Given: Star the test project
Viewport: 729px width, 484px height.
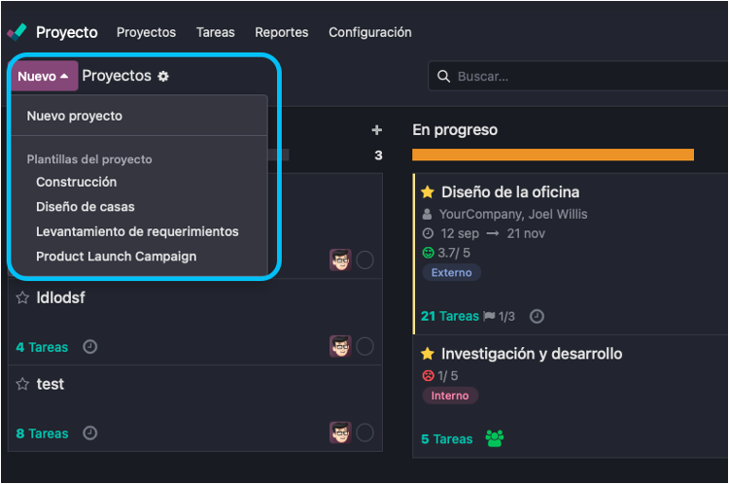Looking at the screenshot, I should tap(22, 384).
